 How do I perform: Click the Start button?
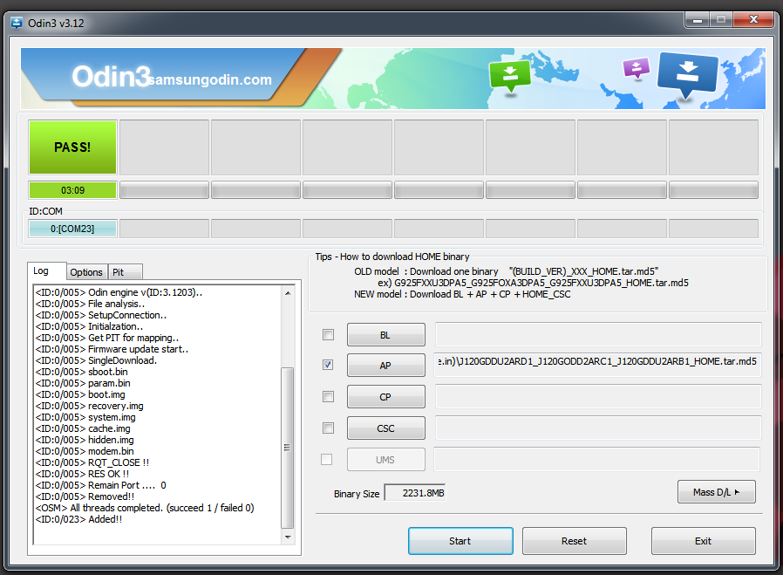(x=460, y=541)
